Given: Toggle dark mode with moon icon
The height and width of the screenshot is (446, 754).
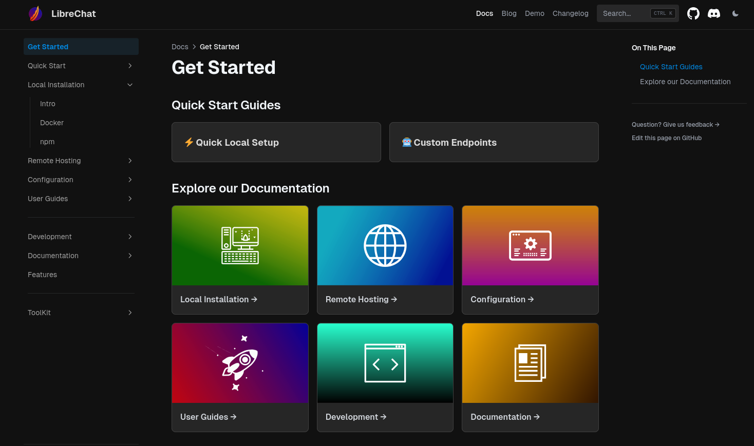Looking at the screenshot, I should (736, 14).
